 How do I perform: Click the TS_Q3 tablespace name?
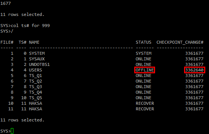coord(35,87)
